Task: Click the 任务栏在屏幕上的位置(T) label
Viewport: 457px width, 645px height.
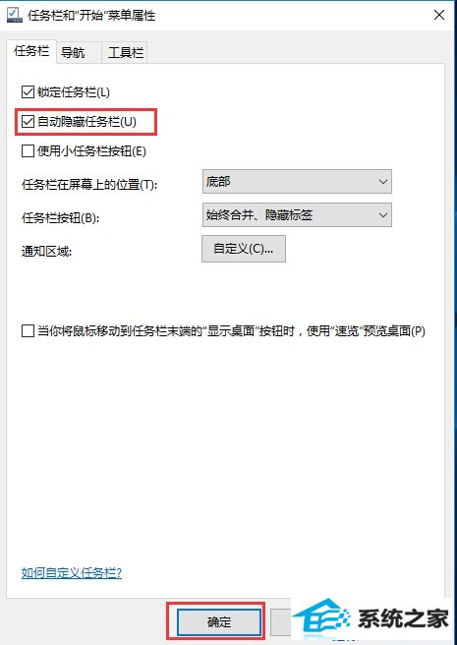Action: (x=89, y=184)
